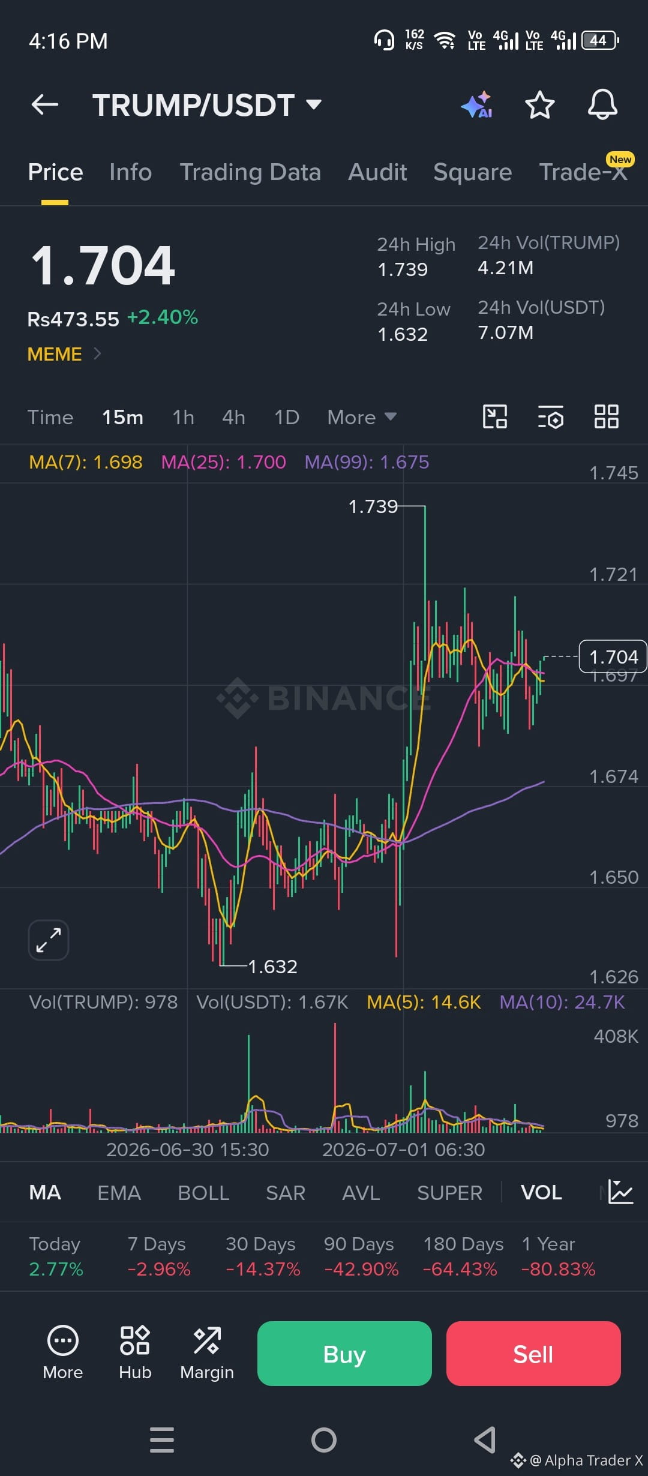Viewport: 648px width, 1476px height.
Task: Add pair to favorites with star icon
Action: tap(539, 105)
